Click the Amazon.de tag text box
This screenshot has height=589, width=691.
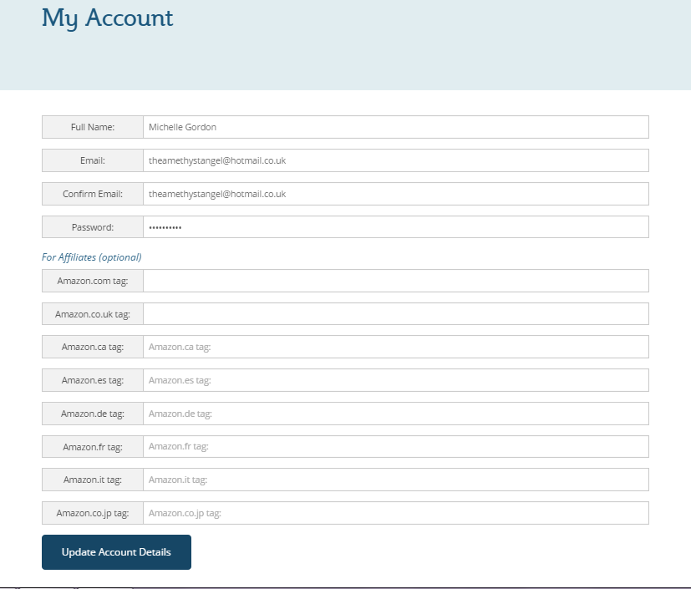395,414
